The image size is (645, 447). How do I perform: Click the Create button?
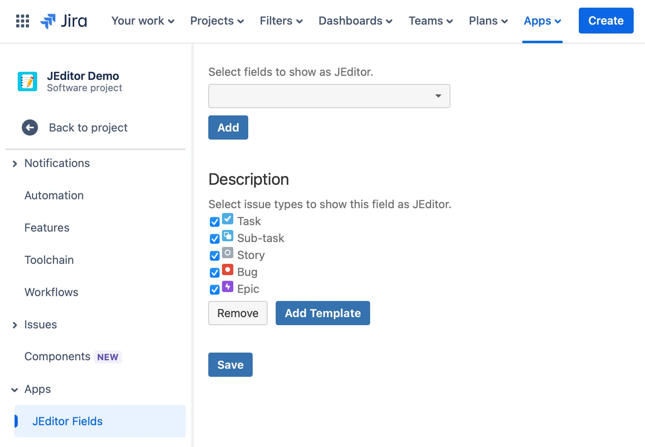point(606,21)
